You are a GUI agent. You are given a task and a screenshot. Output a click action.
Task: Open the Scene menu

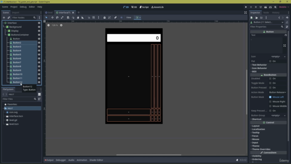[x=5, y=7]
